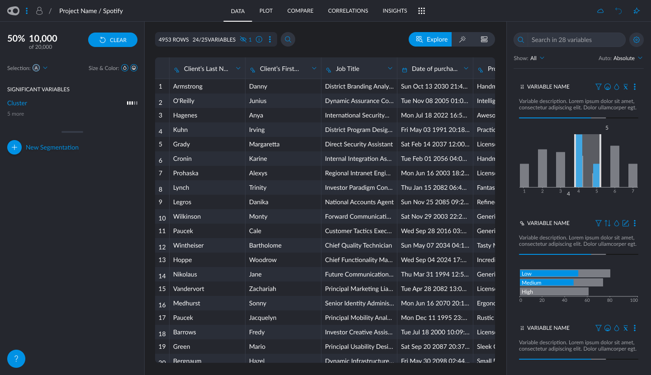Click the info icon beside hidden variables count

point(259,40)
